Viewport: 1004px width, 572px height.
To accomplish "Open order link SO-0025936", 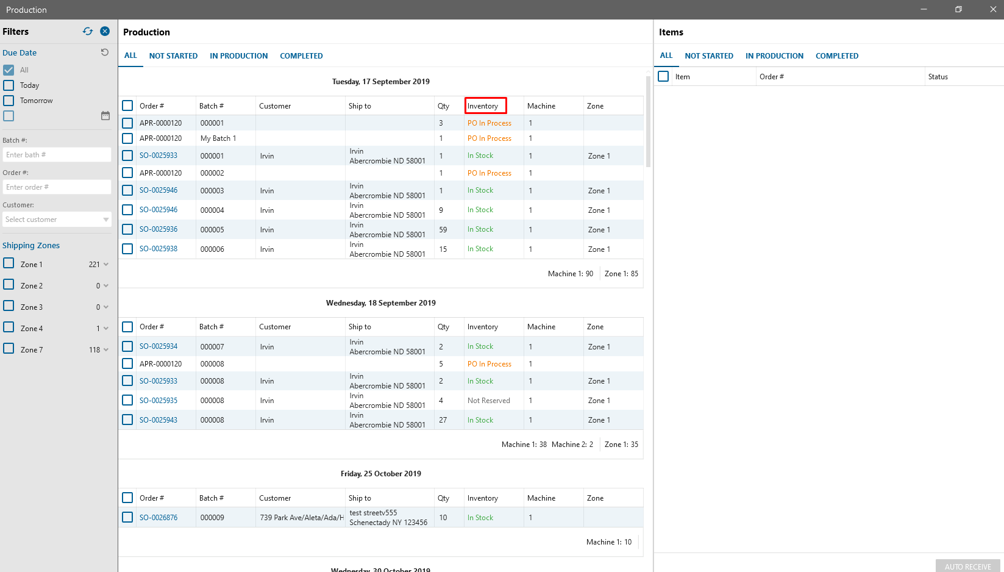I will pyautogui.click(x=158, y=229).
